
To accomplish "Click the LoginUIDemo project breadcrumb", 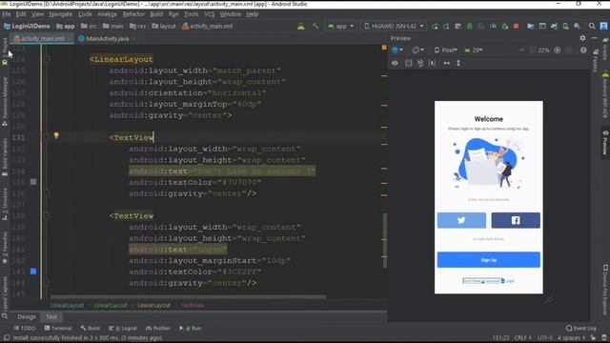I will (27, 26).
